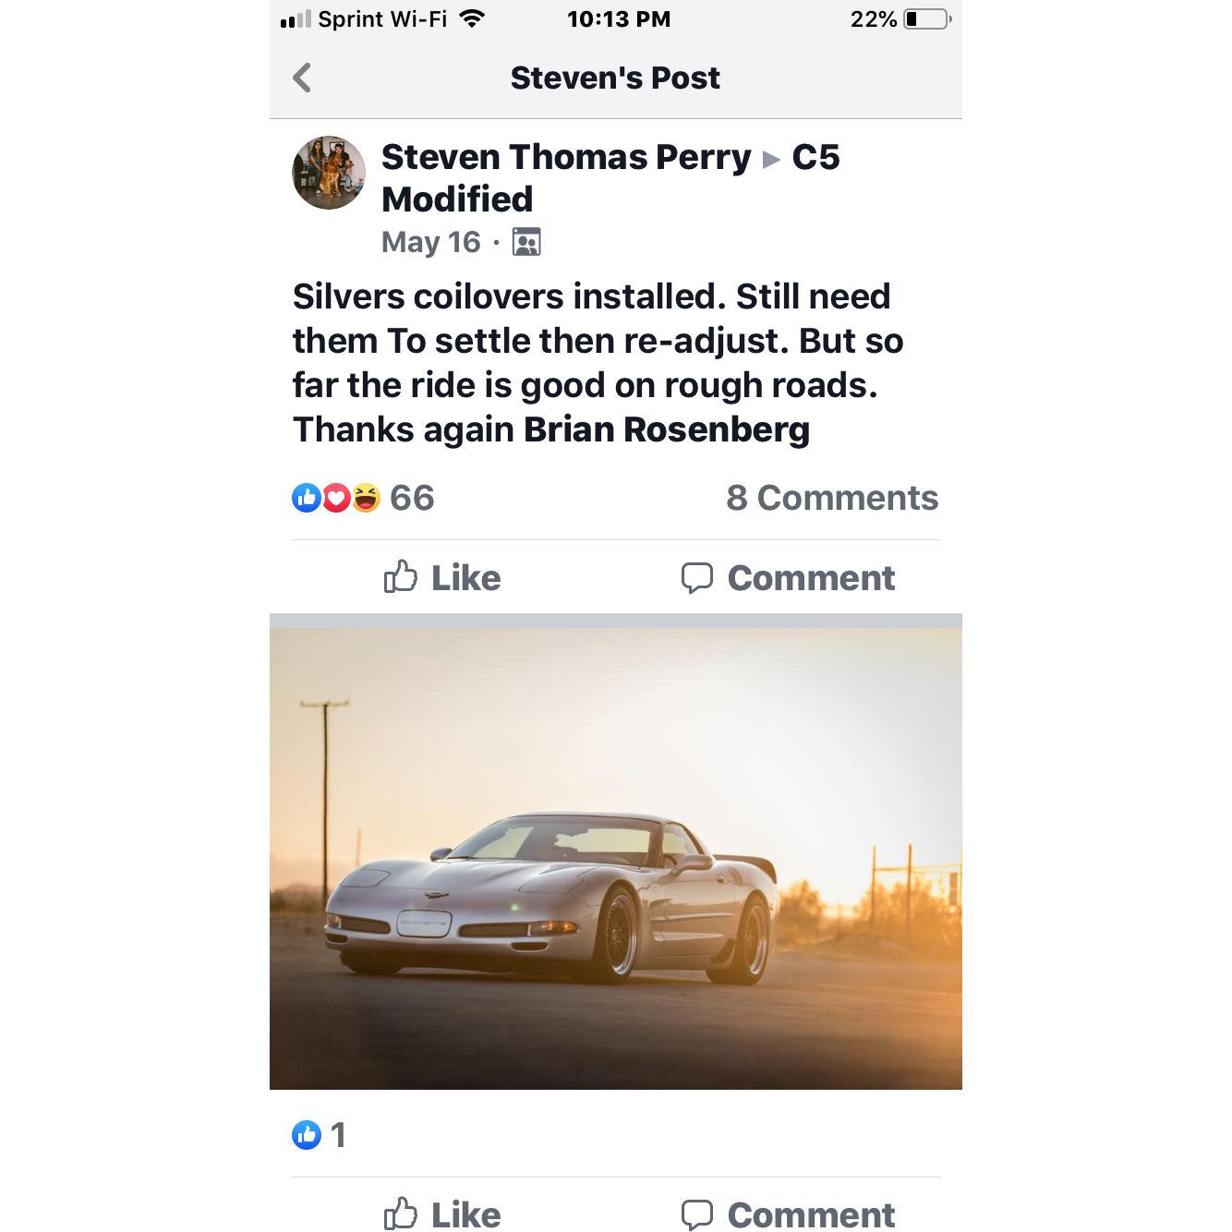
Task: Tap the red heart reaction icon
Action: click(336, 498)
